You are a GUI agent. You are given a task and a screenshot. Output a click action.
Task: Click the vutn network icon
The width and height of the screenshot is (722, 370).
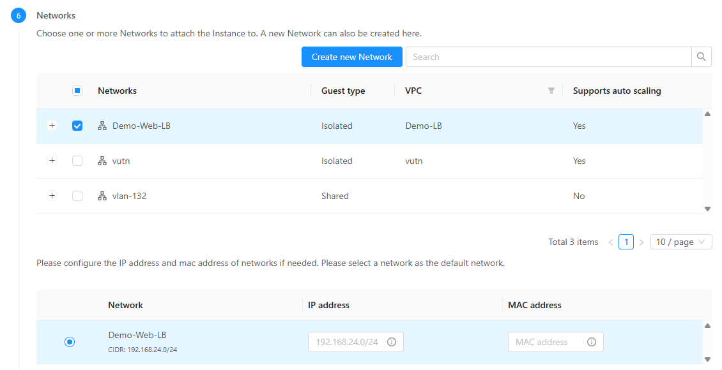(102, 161)
